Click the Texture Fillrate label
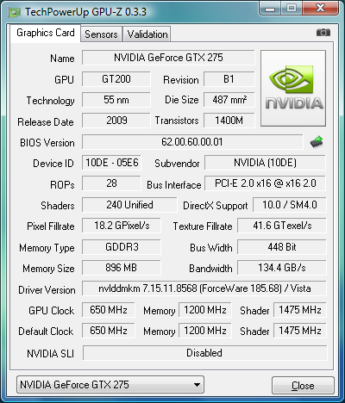This screenshot has height=403, width=345. point(203,226)
